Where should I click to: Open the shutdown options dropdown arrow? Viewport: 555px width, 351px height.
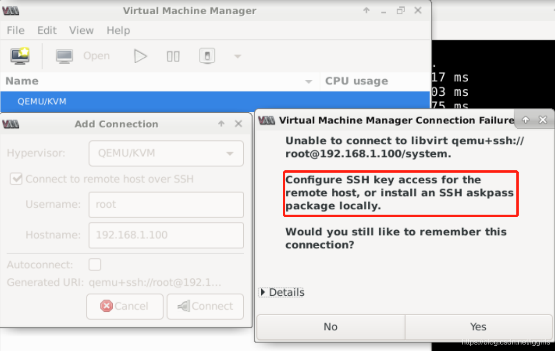[x=237, y=56]
